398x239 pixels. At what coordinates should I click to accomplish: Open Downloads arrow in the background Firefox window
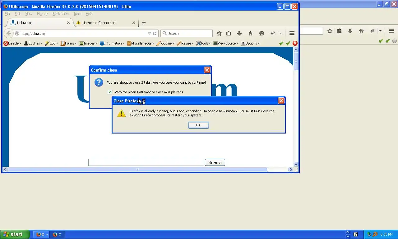(350, 31)
